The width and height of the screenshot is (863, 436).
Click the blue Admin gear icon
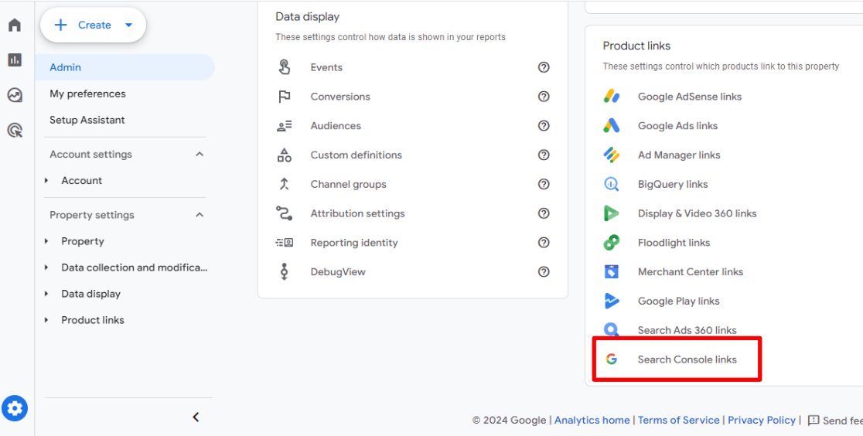15,408
